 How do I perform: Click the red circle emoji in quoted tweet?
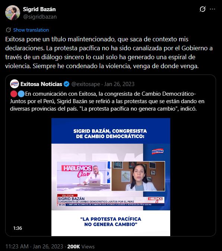14,94
